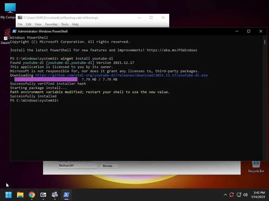Open the Favorites menu in 7-Zip

click(51, 24)
